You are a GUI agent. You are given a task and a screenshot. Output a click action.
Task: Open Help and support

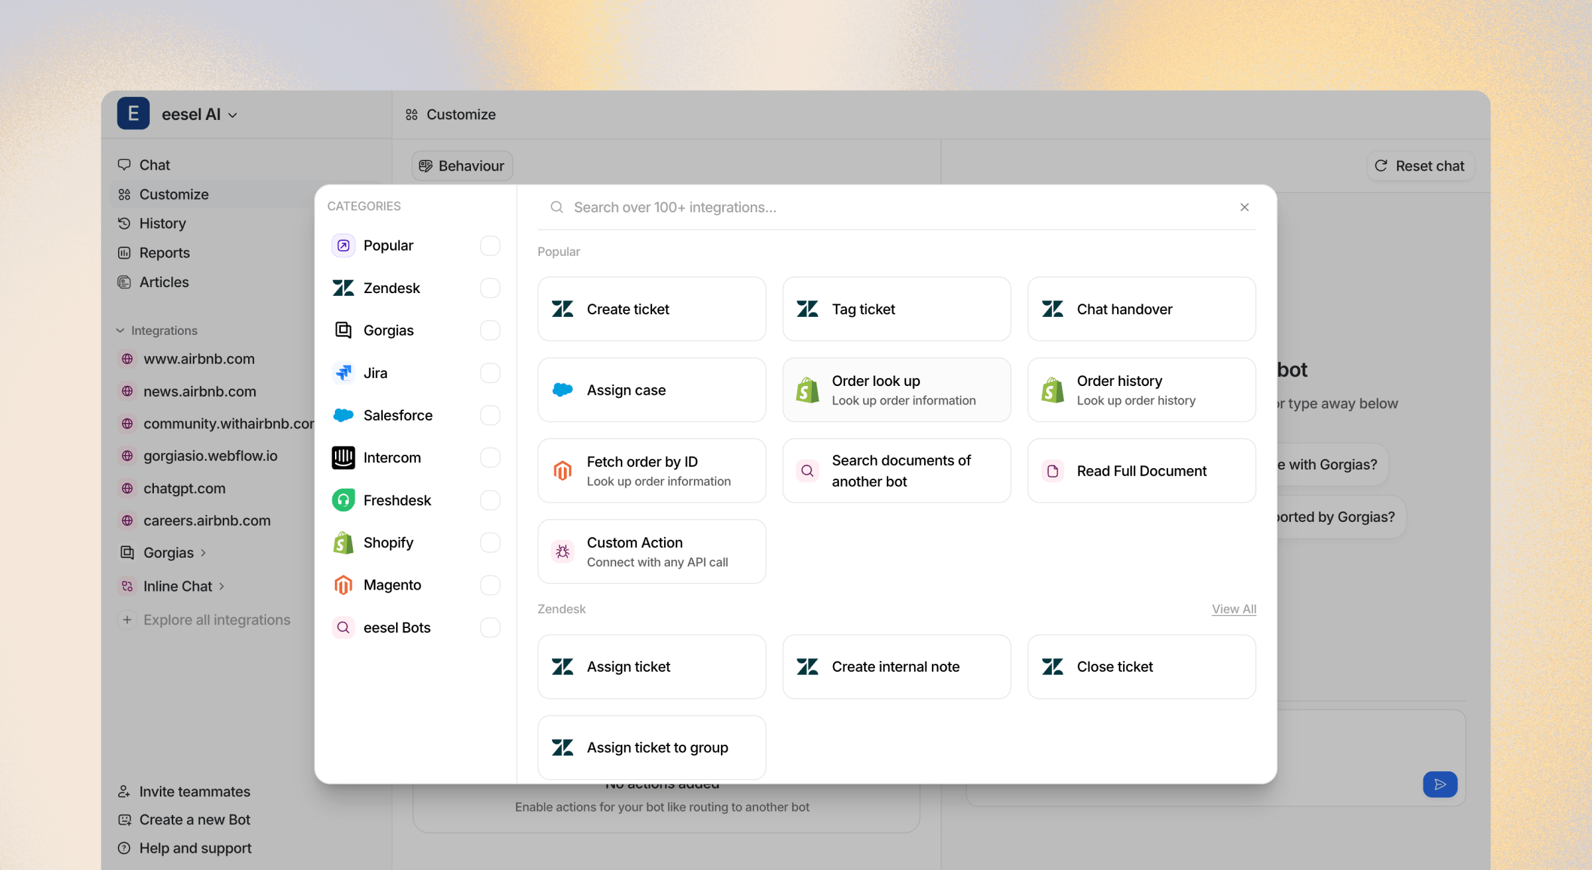(185, 848)
